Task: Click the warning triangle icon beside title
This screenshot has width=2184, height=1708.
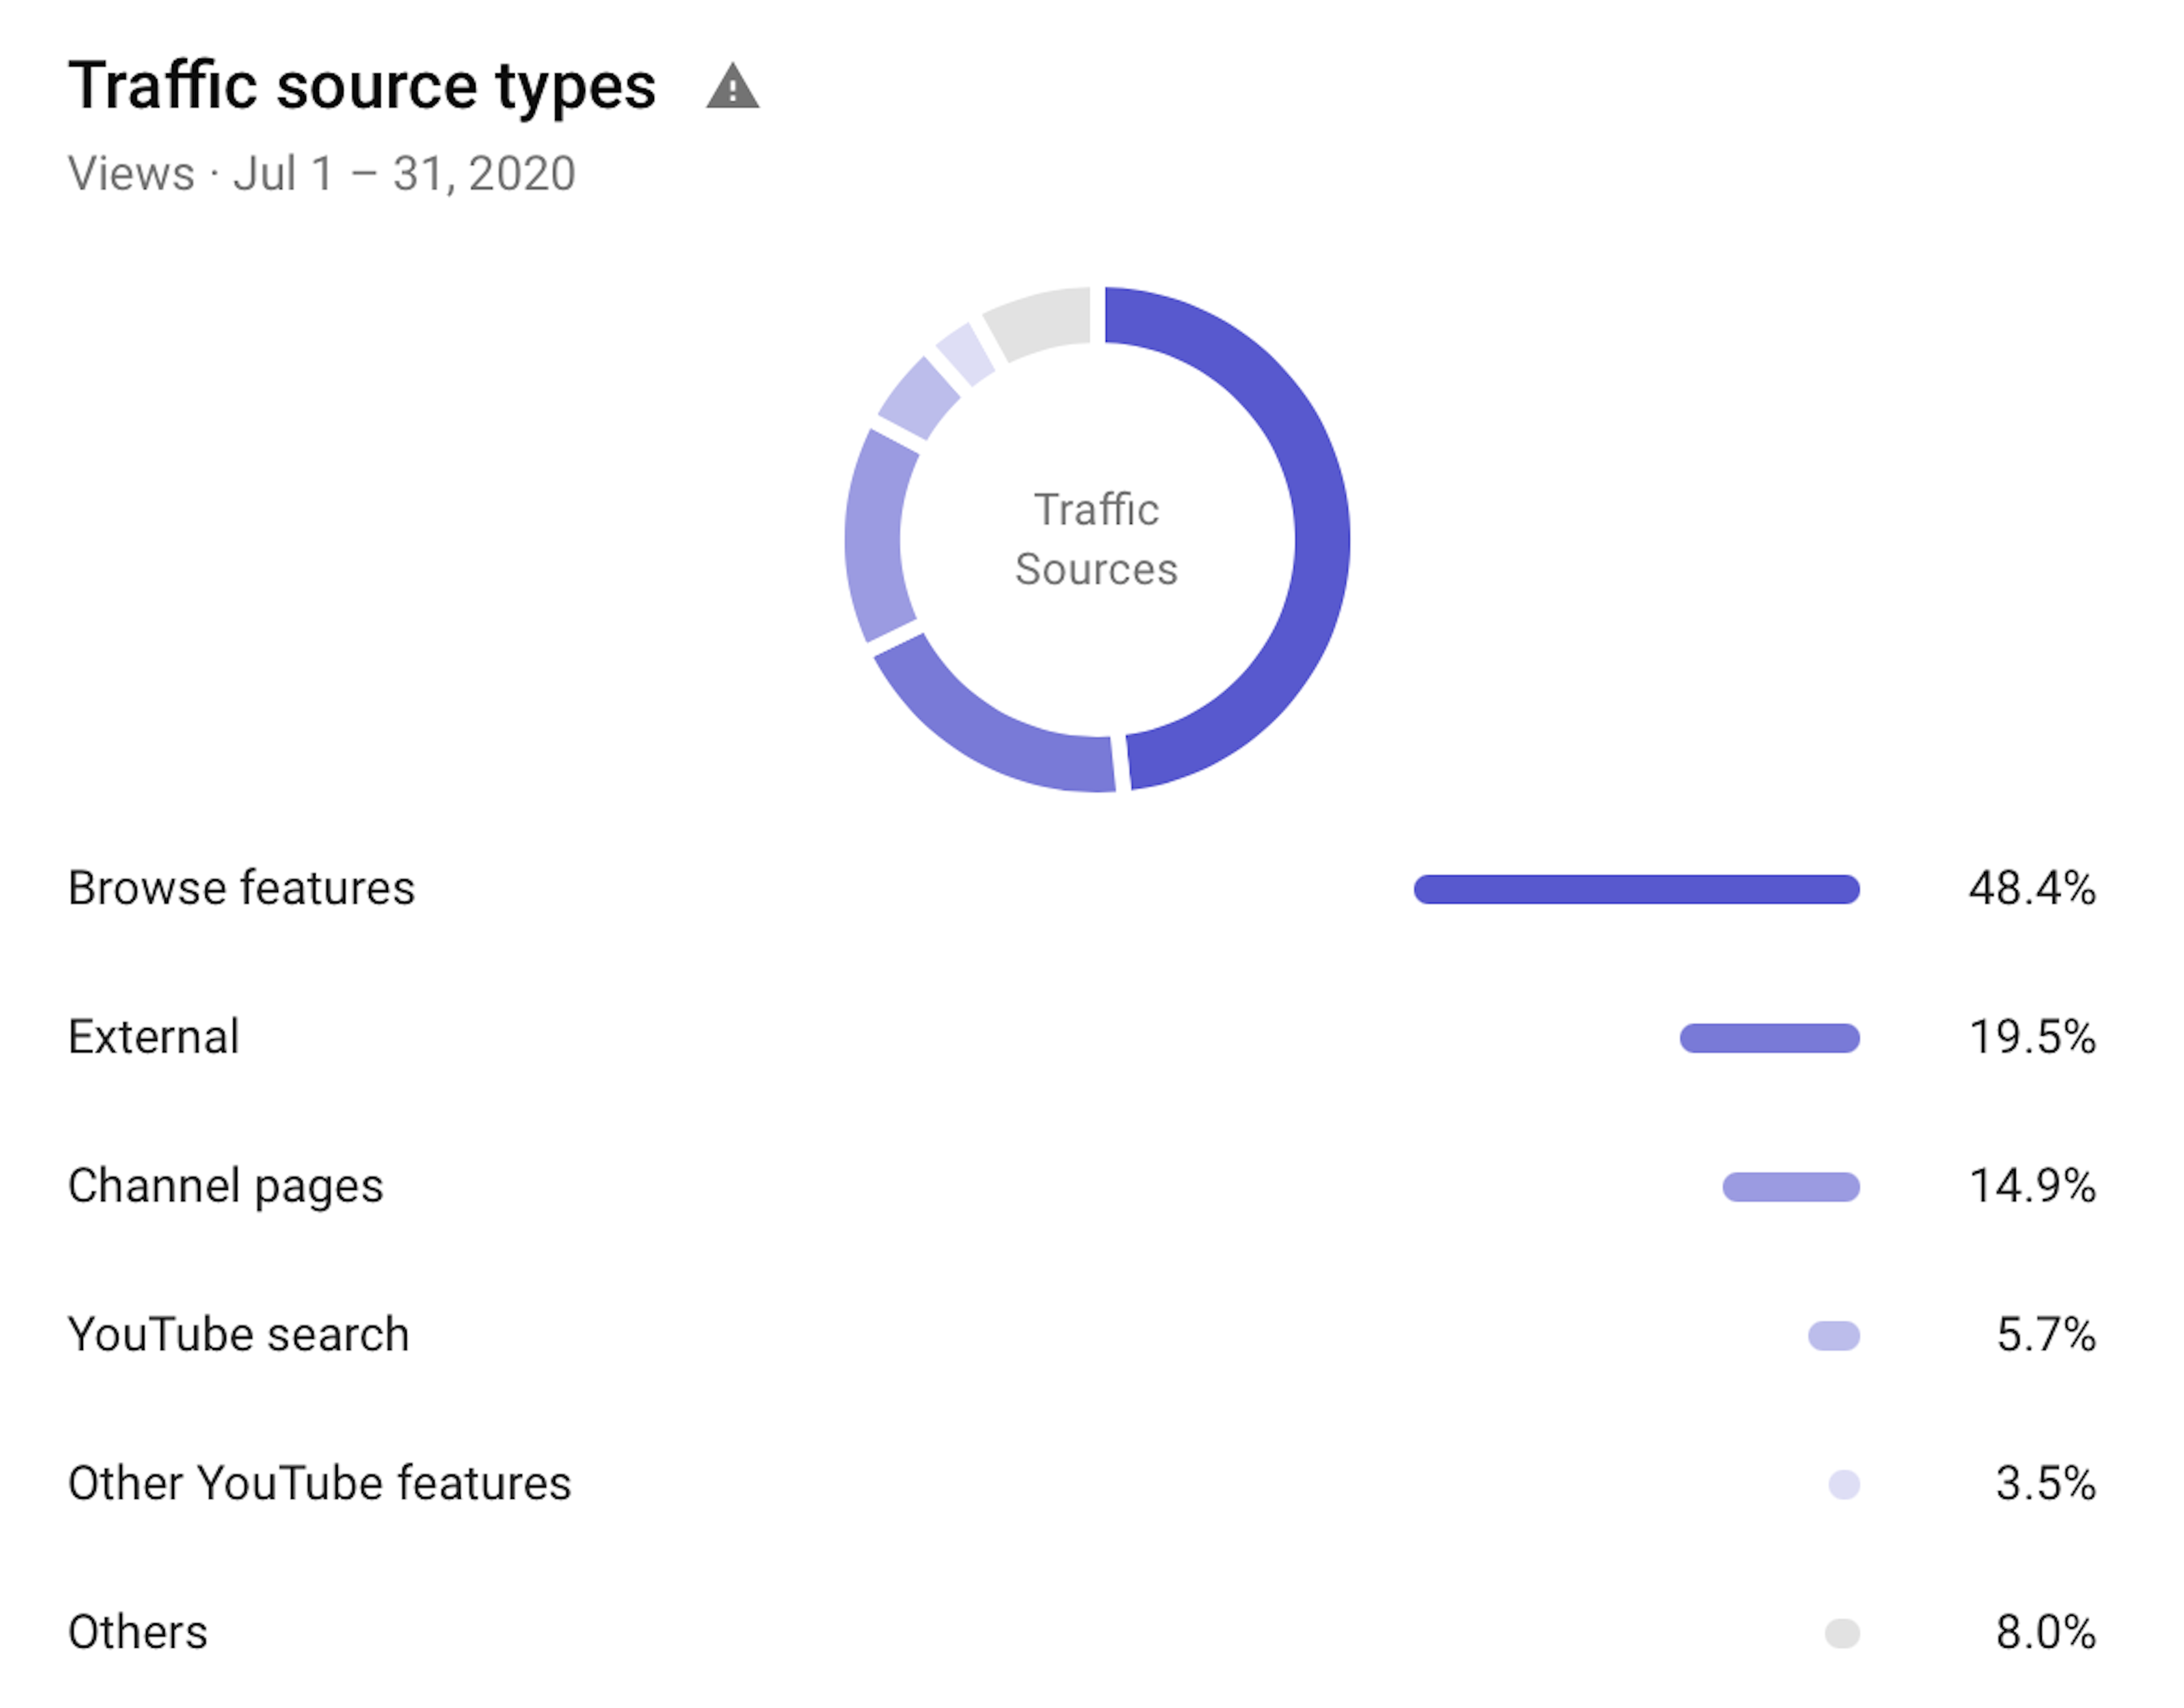Action: coord(732,87)
